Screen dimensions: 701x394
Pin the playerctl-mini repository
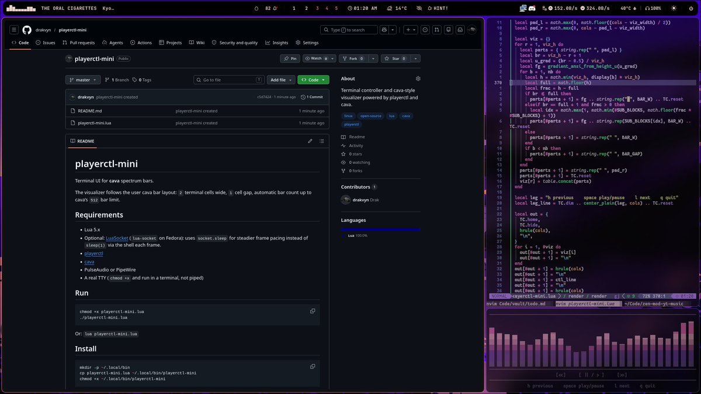tap(289, 58)
